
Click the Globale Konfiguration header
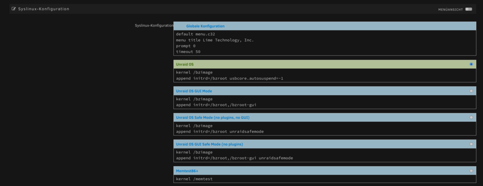pos(325,26)
